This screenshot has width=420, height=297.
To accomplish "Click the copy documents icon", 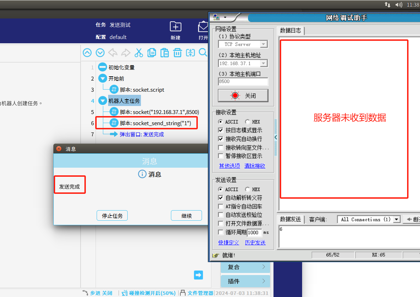I will tap(152, 53).
